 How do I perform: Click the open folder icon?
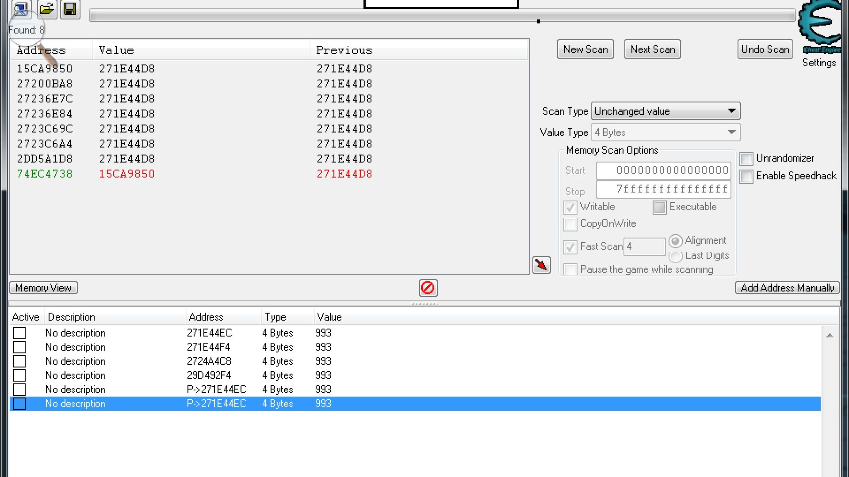tap(46, 8)
